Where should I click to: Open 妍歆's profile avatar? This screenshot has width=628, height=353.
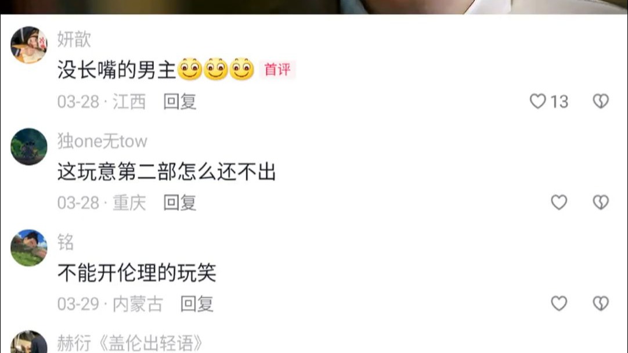(x=29, y=45)
